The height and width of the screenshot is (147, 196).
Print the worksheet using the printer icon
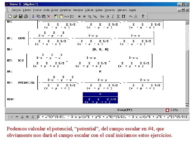[26, 16]
